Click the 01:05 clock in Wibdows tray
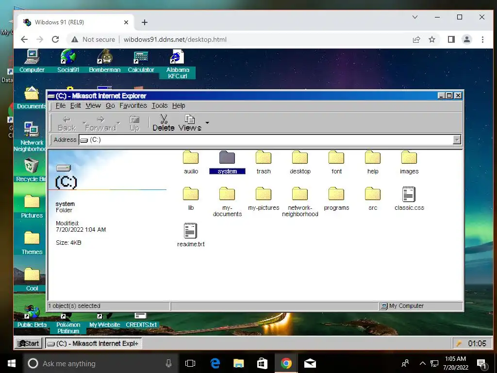Image resolution: width=497 pixels, height=373 pixels. click(477, 343)
